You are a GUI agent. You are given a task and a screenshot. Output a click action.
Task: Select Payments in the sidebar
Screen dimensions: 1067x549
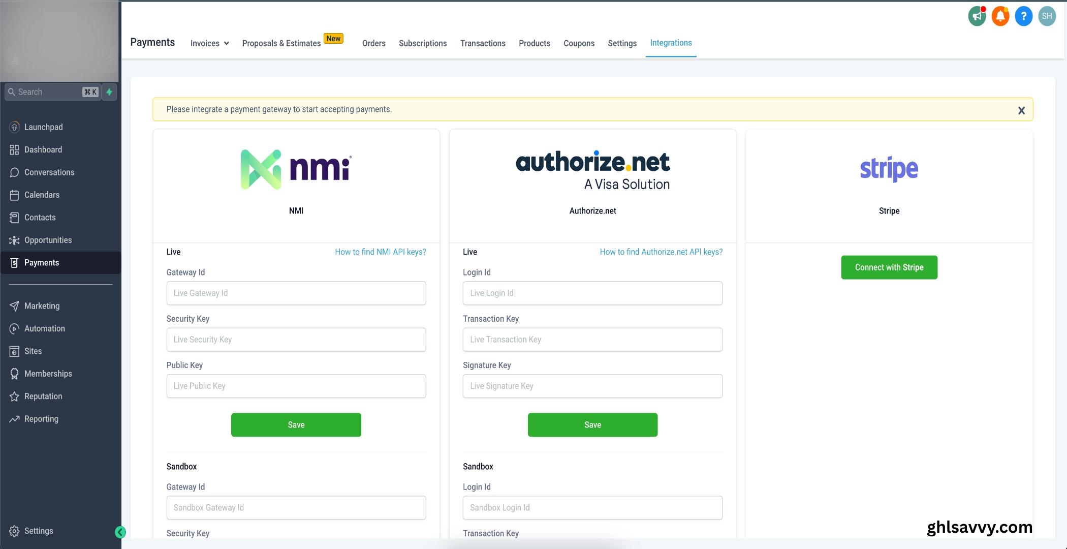click(x=60, y=263)
